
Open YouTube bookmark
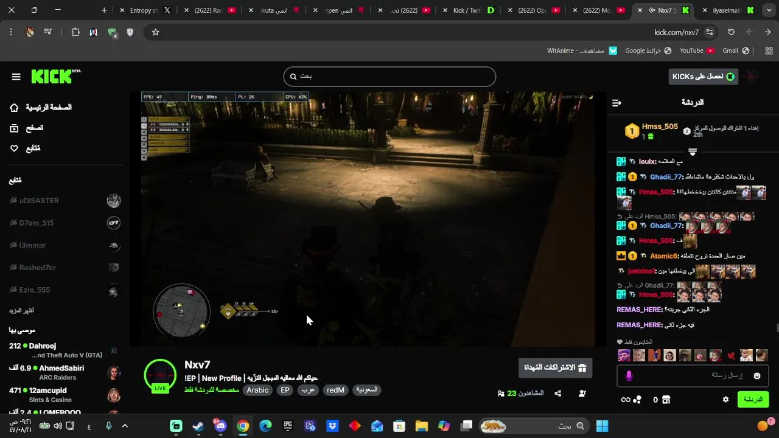(697, 50)
